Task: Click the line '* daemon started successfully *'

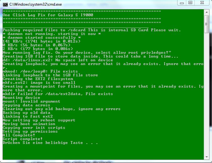Action: [x=42, y=38]
